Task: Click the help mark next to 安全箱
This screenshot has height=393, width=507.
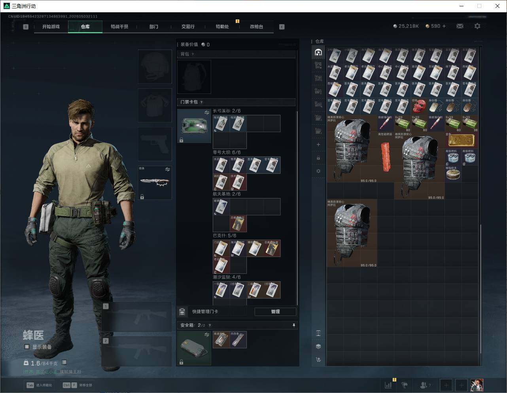Action: (210, 325)
